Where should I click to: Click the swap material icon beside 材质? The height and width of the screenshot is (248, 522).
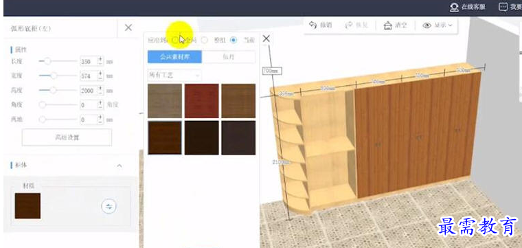click(109, 206)
